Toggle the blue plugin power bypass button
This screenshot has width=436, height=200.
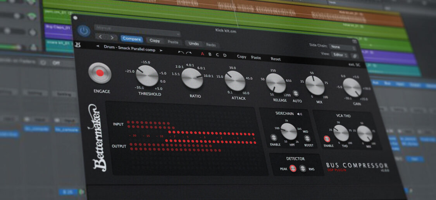coord(84,31)
